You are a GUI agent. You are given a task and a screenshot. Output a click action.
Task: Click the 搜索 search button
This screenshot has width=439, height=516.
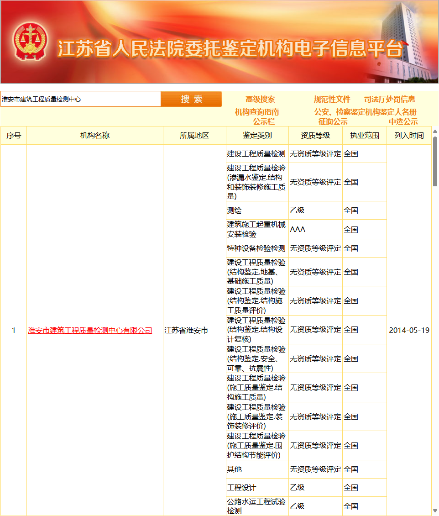191,99
